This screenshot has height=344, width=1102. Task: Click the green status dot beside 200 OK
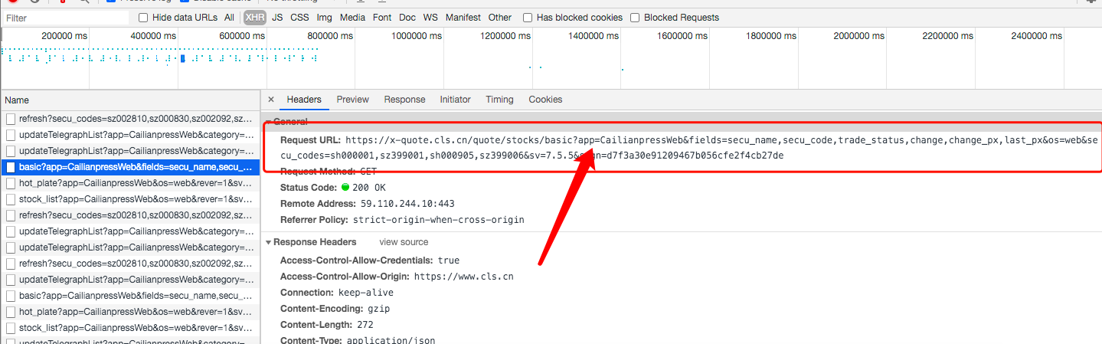pyautogui.click(x=345, y=188)
